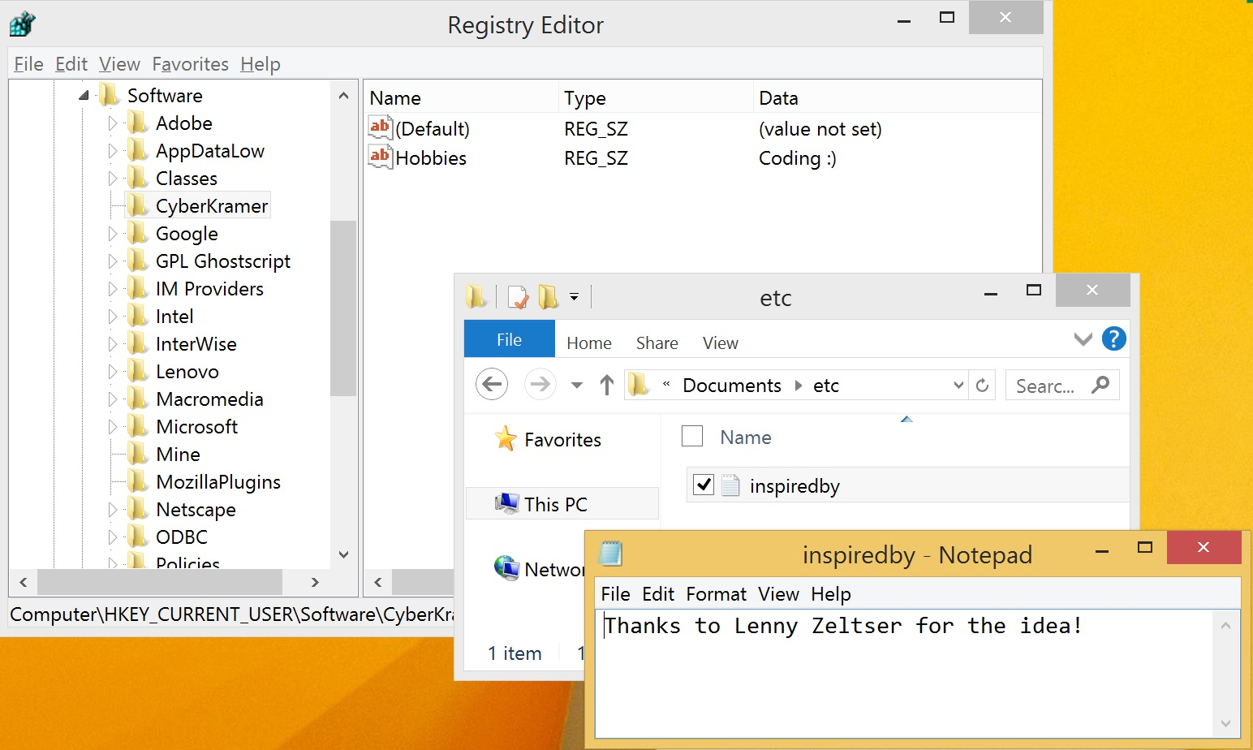The image size is (1253, 750).
Task: Click the registry tree horizontal scrollbar thumb
Action: point(160,582)
